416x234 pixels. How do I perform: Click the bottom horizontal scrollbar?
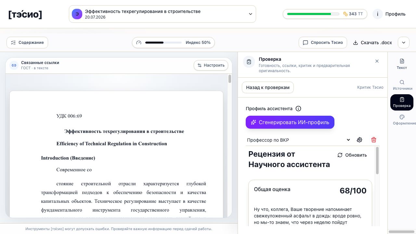[401, 232]
